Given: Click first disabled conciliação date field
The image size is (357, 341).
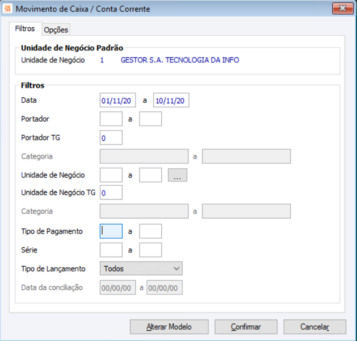Looking at the screenshot, I should pyautogui.click(x=117, y=288).
